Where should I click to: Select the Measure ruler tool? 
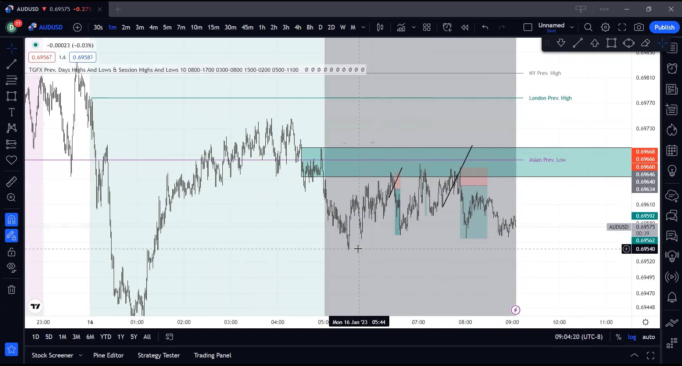point(12,182)
